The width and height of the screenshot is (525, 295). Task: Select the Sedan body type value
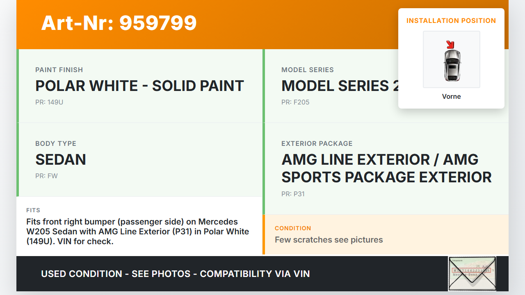61,160
